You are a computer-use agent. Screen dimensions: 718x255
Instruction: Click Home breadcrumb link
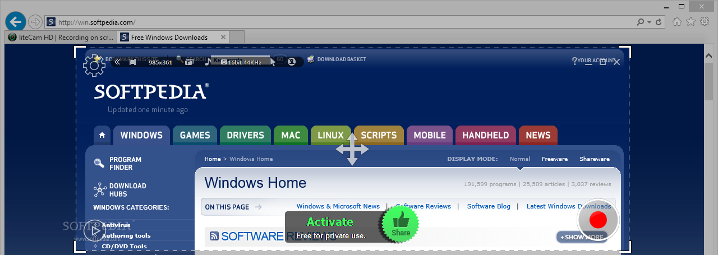tap(213, 159)
